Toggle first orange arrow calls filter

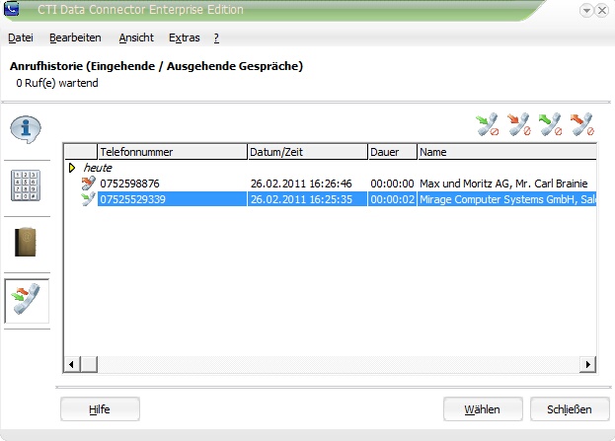point(519,124)
